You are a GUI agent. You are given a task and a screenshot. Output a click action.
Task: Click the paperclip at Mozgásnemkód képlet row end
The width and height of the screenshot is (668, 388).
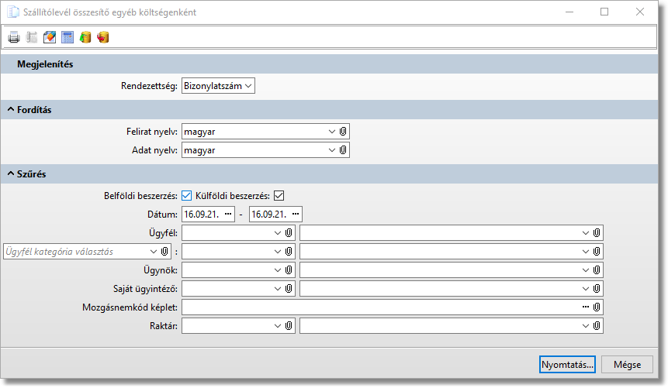point(597,307)
